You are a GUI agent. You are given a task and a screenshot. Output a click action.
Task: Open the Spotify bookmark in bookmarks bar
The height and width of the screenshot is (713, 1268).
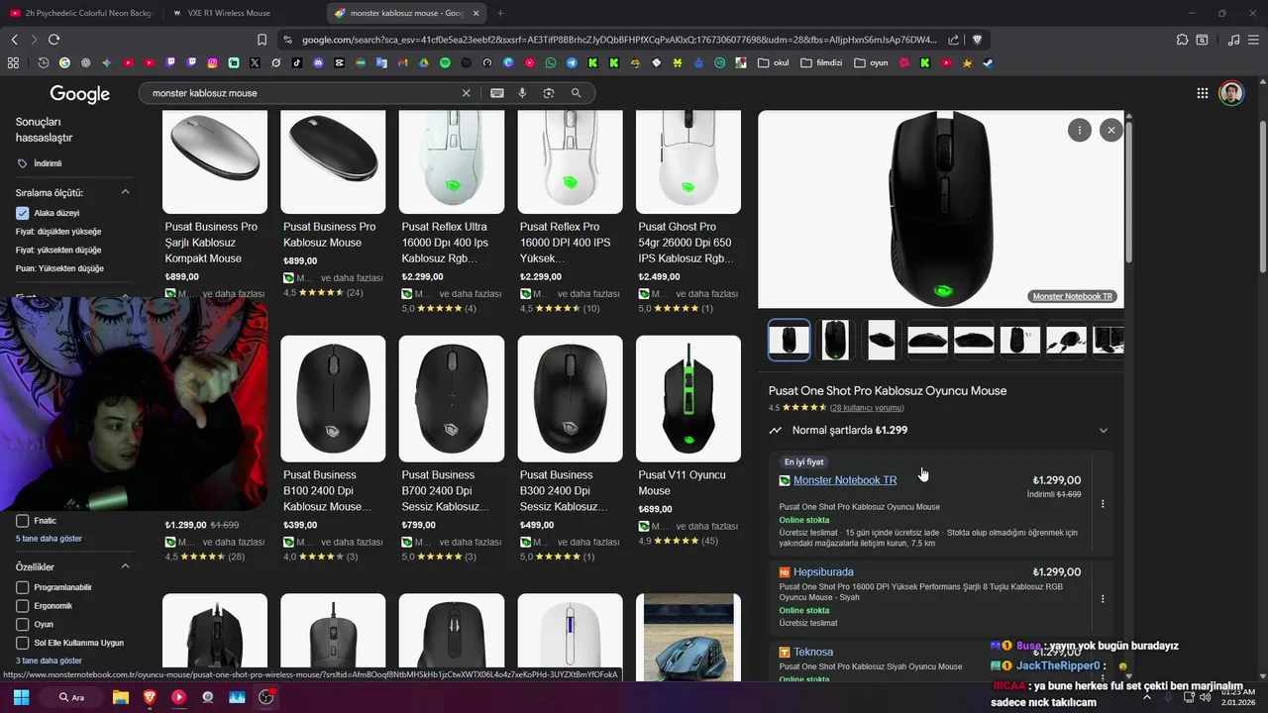pos(445,62)
